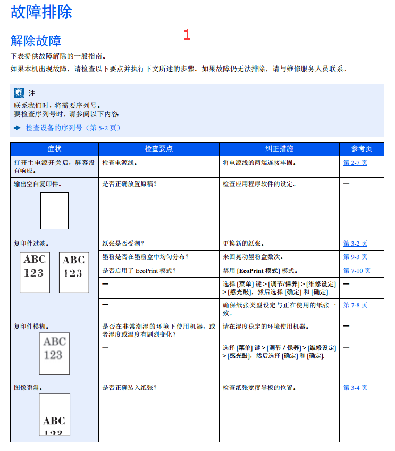Image resolution: width=395 pixels, height=451 pixels.
Task: Click the cell 是否正确放置原稿?
Action: click(x=158, y=207)
